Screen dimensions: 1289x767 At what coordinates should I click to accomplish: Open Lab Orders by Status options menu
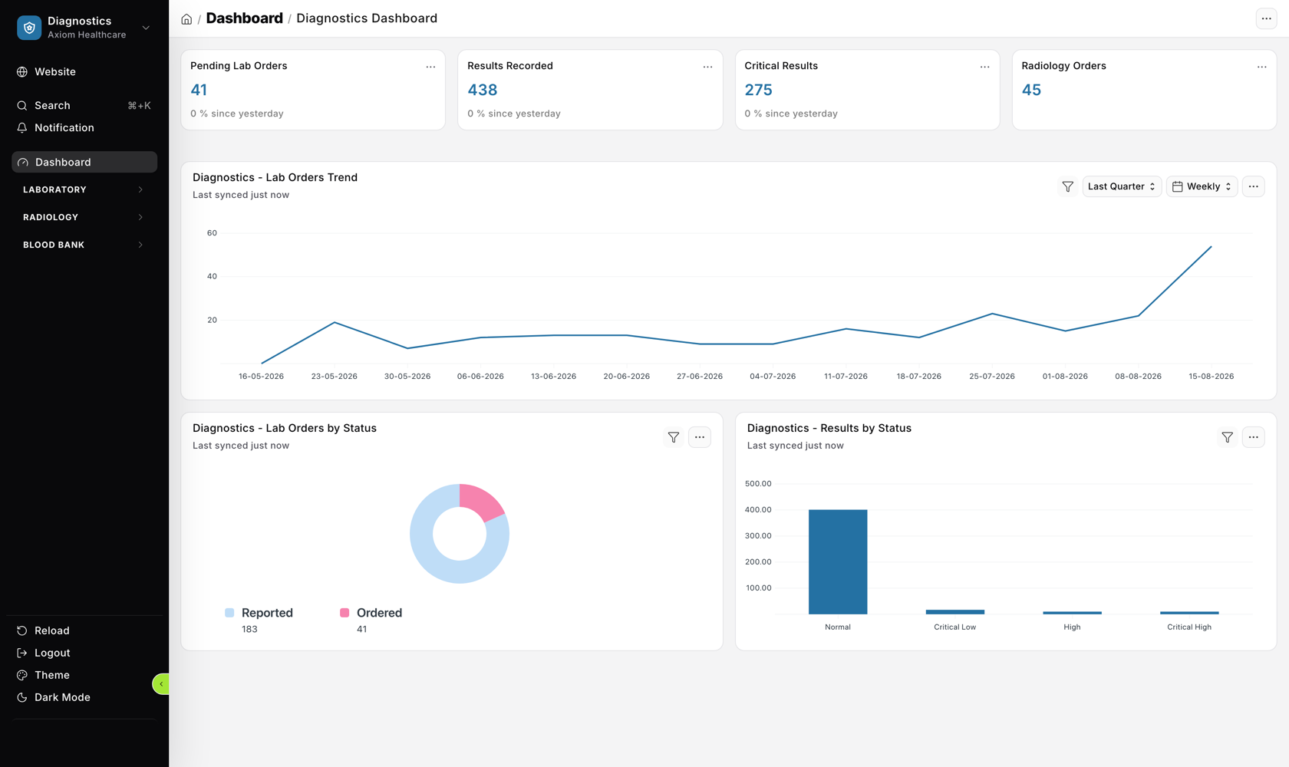[699, 437]
